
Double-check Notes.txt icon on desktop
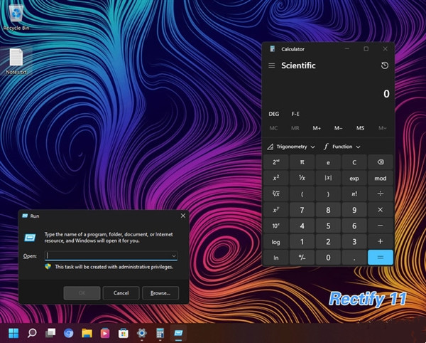(16, 60)
